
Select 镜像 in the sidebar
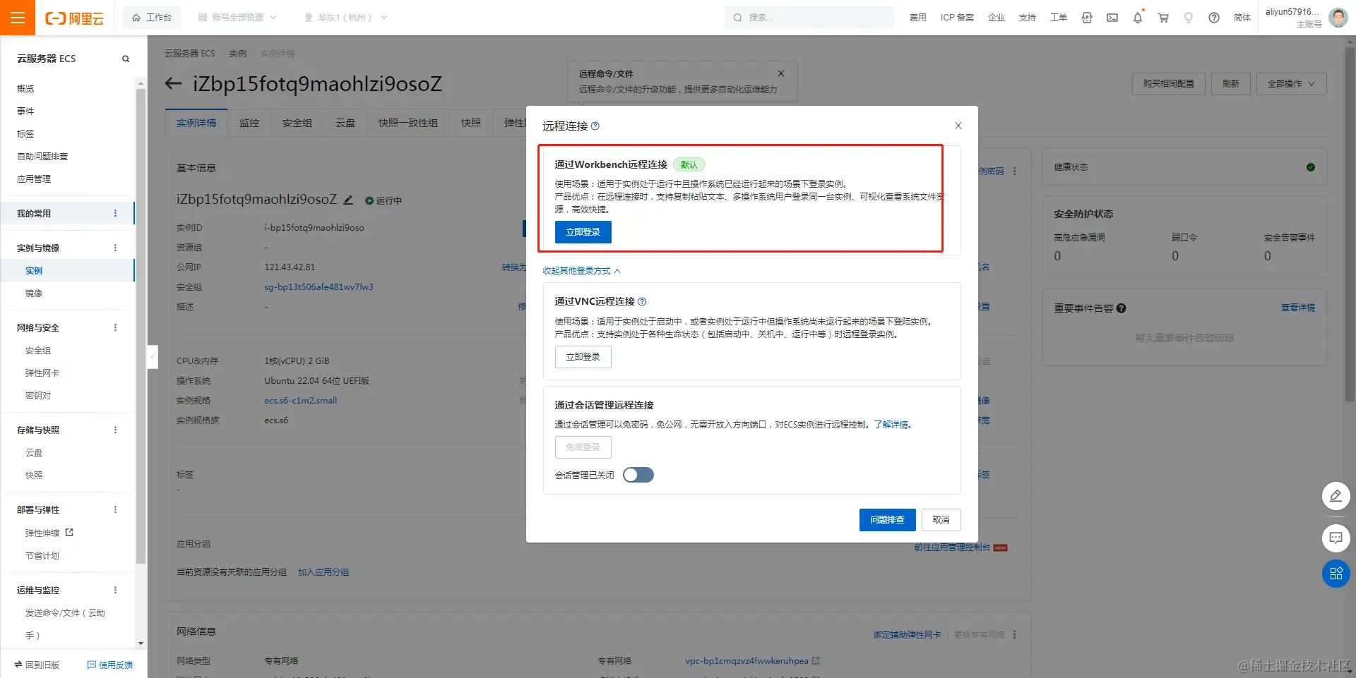[x=34, y=293]
